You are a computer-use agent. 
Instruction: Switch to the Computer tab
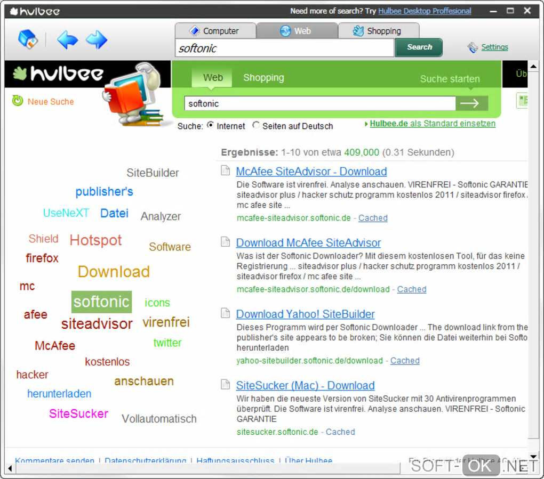pyautogui.click(x=215, y=31)
